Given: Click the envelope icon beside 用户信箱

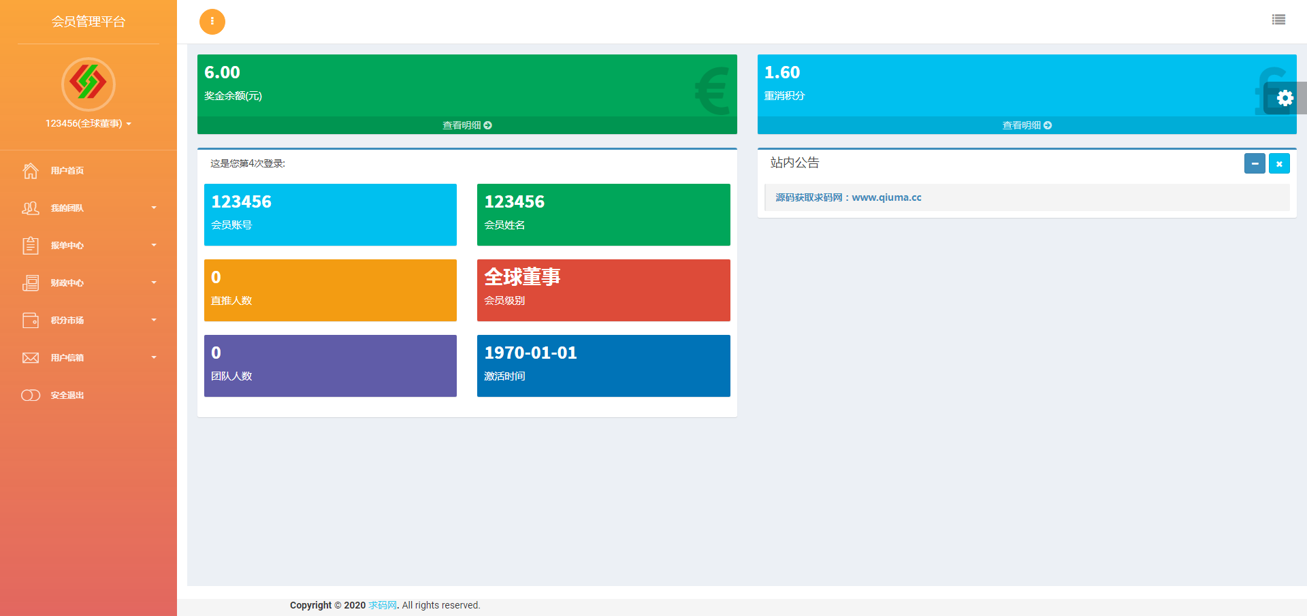Looking at the screenshot, I should 31,358.
